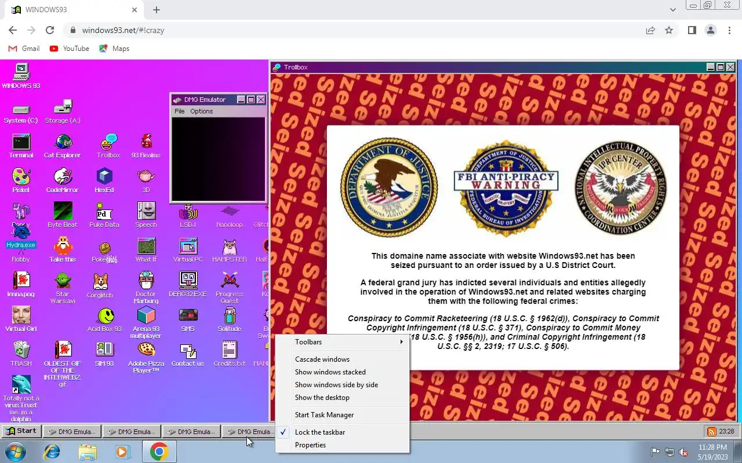
Task: Open File menu in DMG Emulator
Action: coord(180,111)
